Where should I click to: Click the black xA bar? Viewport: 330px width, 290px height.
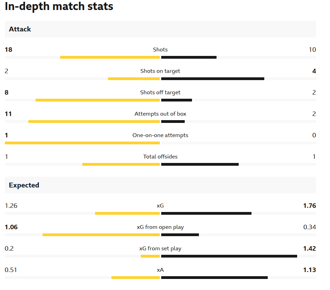click(214, 278)
